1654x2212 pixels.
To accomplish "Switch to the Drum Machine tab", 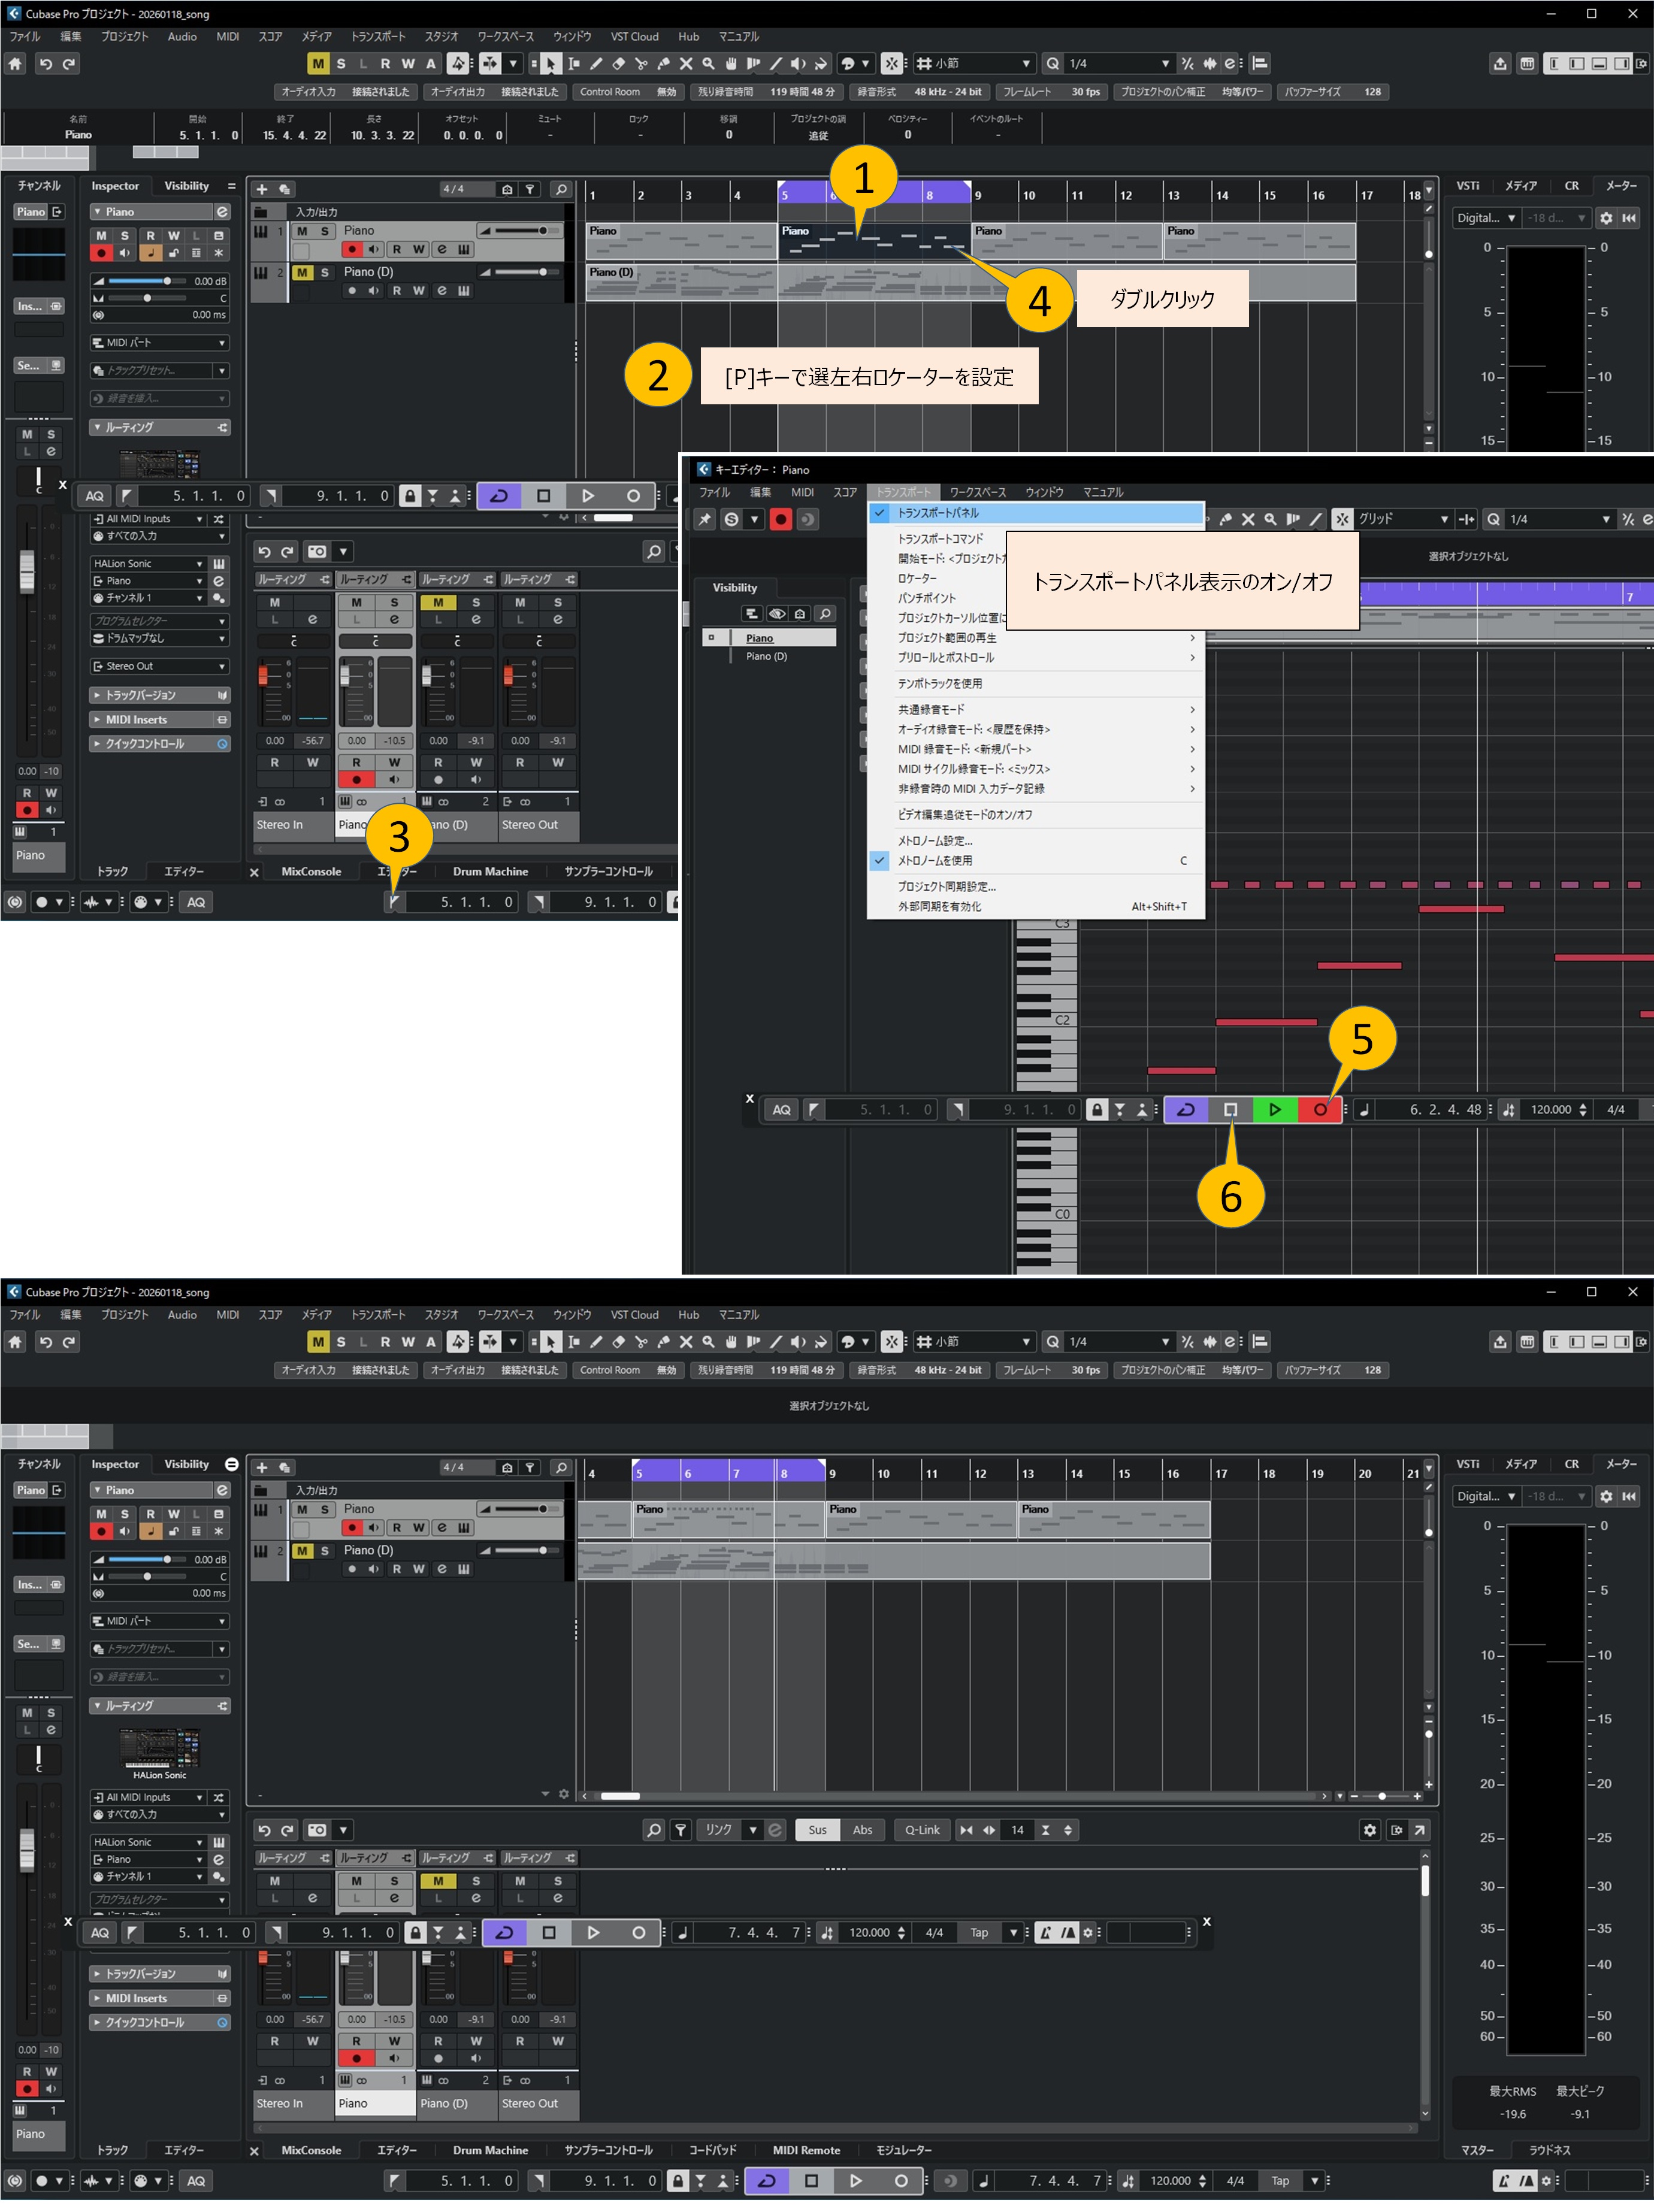I will tap(491, 871).
